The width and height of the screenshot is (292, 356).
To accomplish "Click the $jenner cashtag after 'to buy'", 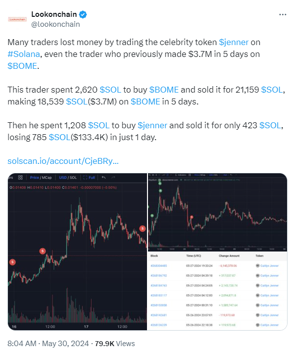I will pyautogui.click(x=152, y=125).
